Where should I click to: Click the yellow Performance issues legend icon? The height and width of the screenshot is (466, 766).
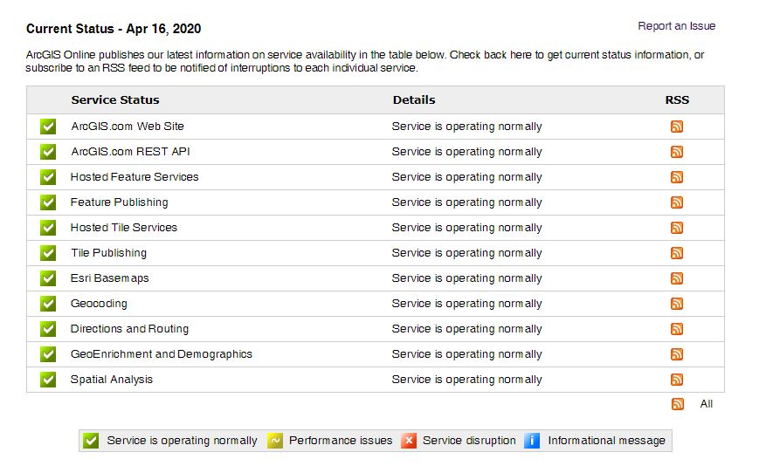point(274,441)
